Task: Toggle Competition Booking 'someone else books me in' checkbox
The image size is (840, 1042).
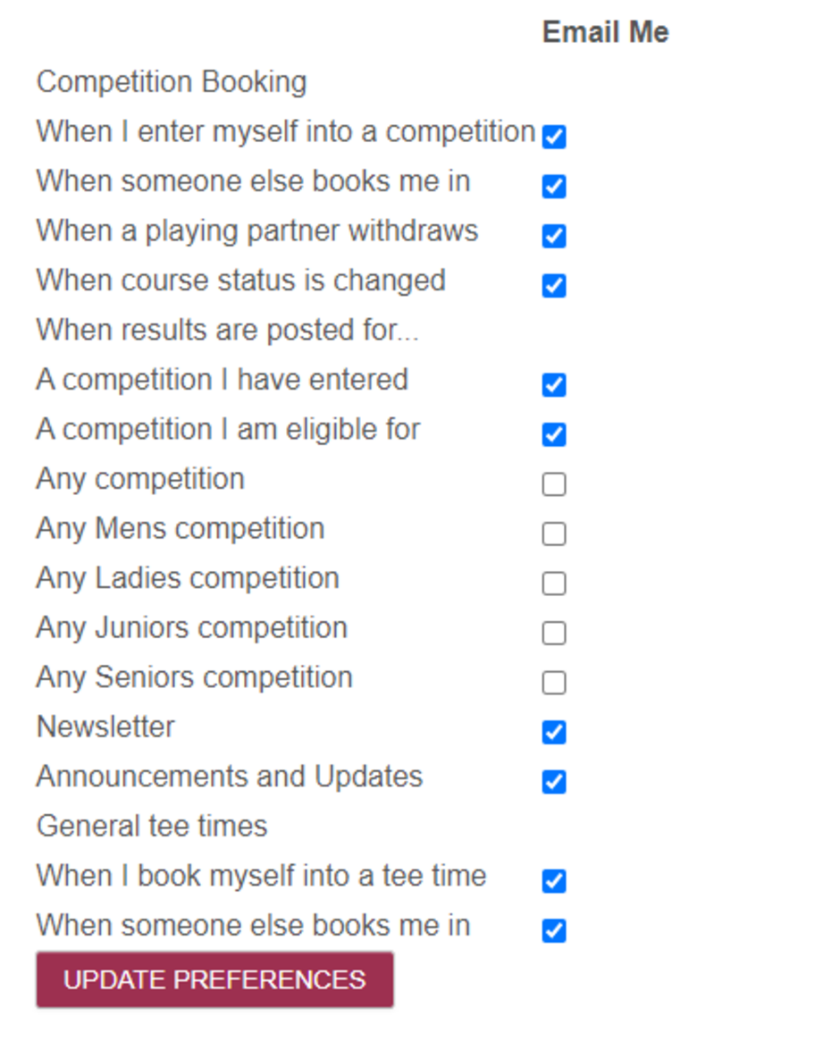Action: pyautogui.click(x=554, y=187)
